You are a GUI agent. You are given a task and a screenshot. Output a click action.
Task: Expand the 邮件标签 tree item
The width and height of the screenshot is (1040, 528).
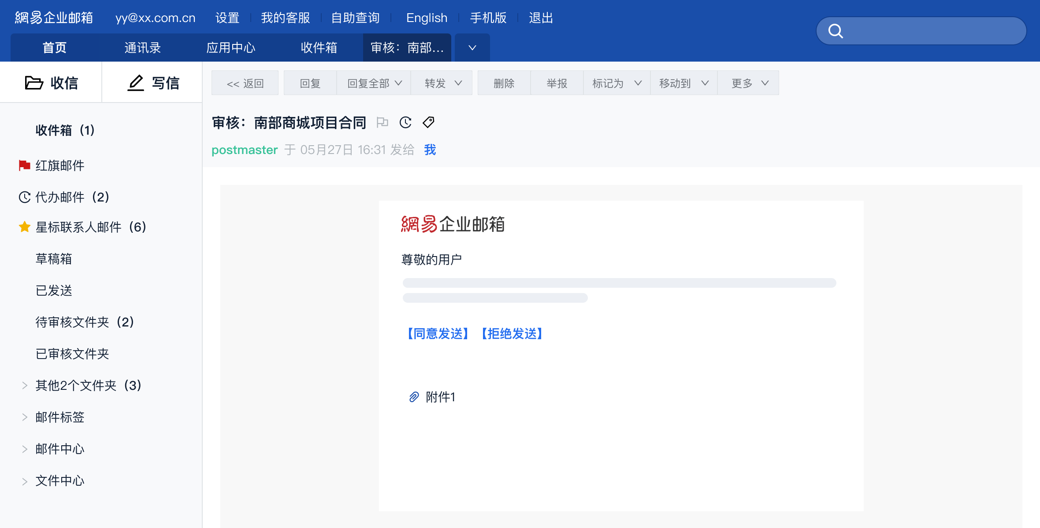point(25,417)
